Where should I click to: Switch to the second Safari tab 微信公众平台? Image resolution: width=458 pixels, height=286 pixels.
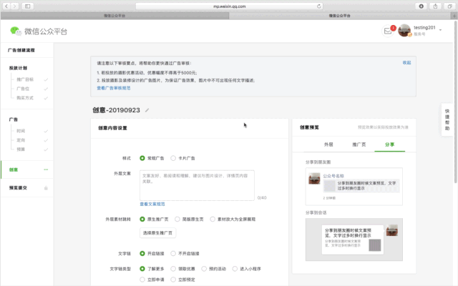(340, 16)
